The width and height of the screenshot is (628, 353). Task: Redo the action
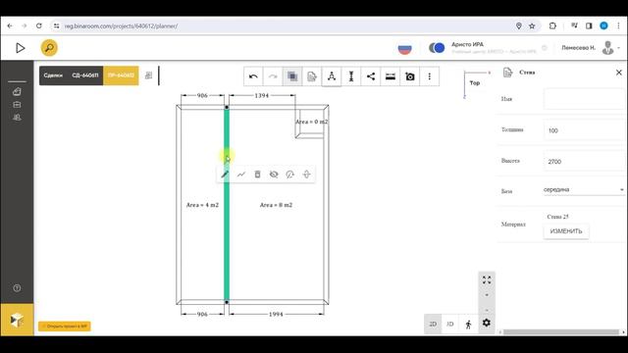273,76
